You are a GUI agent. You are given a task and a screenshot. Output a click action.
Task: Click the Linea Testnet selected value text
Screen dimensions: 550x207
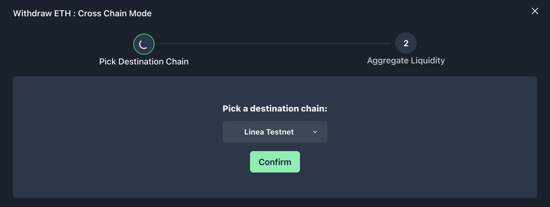269,132
